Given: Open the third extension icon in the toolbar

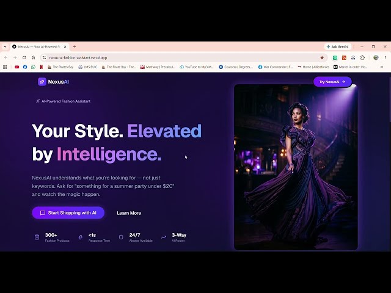Looking at the screenshot, I should (x=353, y=57).
